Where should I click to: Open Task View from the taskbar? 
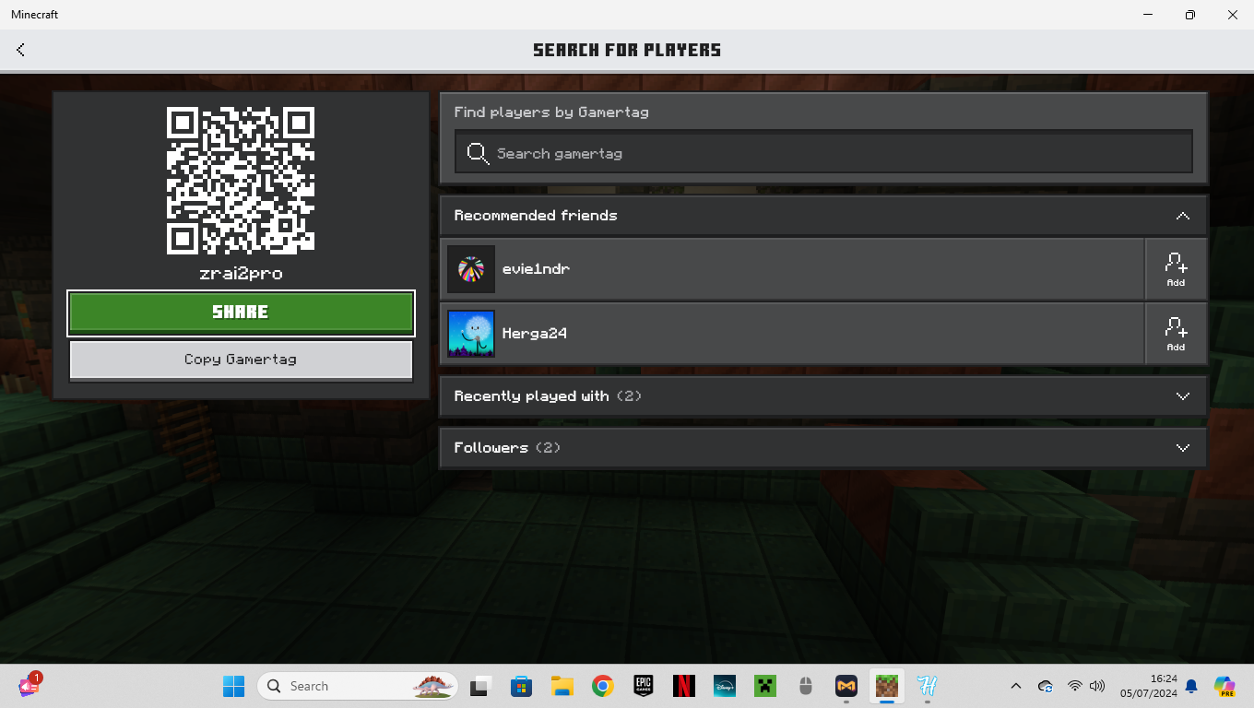(479, 686)
